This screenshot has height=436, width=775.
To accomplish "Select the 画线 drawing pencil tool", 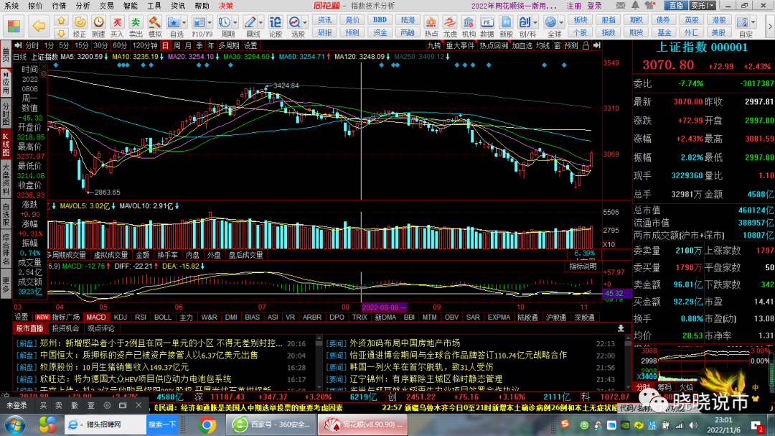I will tap(250, 22).
